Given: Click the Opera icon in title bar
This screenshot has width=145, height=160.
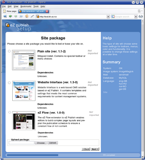Looking at the screenshot, I should (3, 2).
